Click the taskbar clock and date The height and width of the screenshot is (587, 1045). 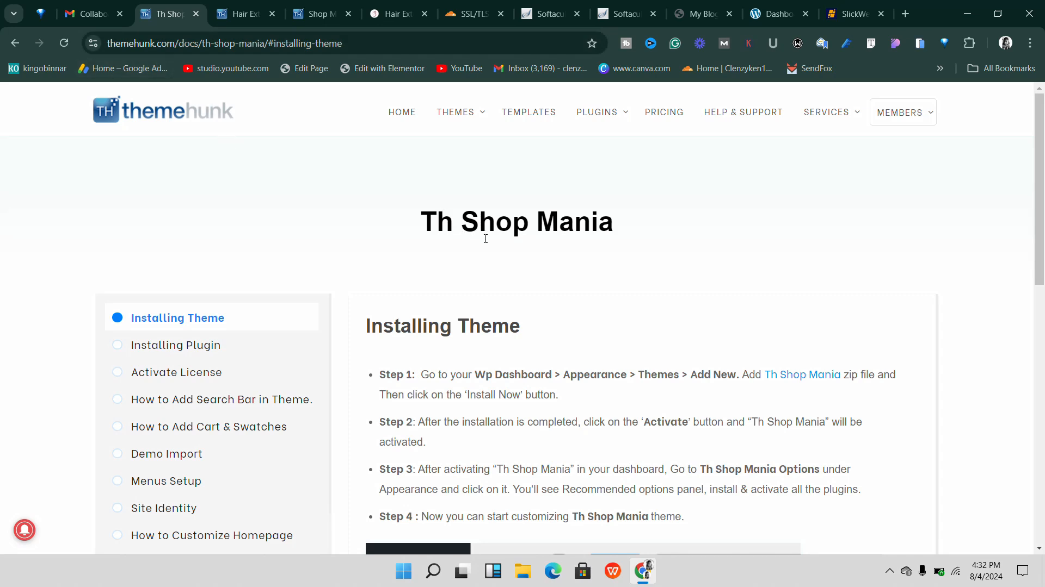[986, 571]
